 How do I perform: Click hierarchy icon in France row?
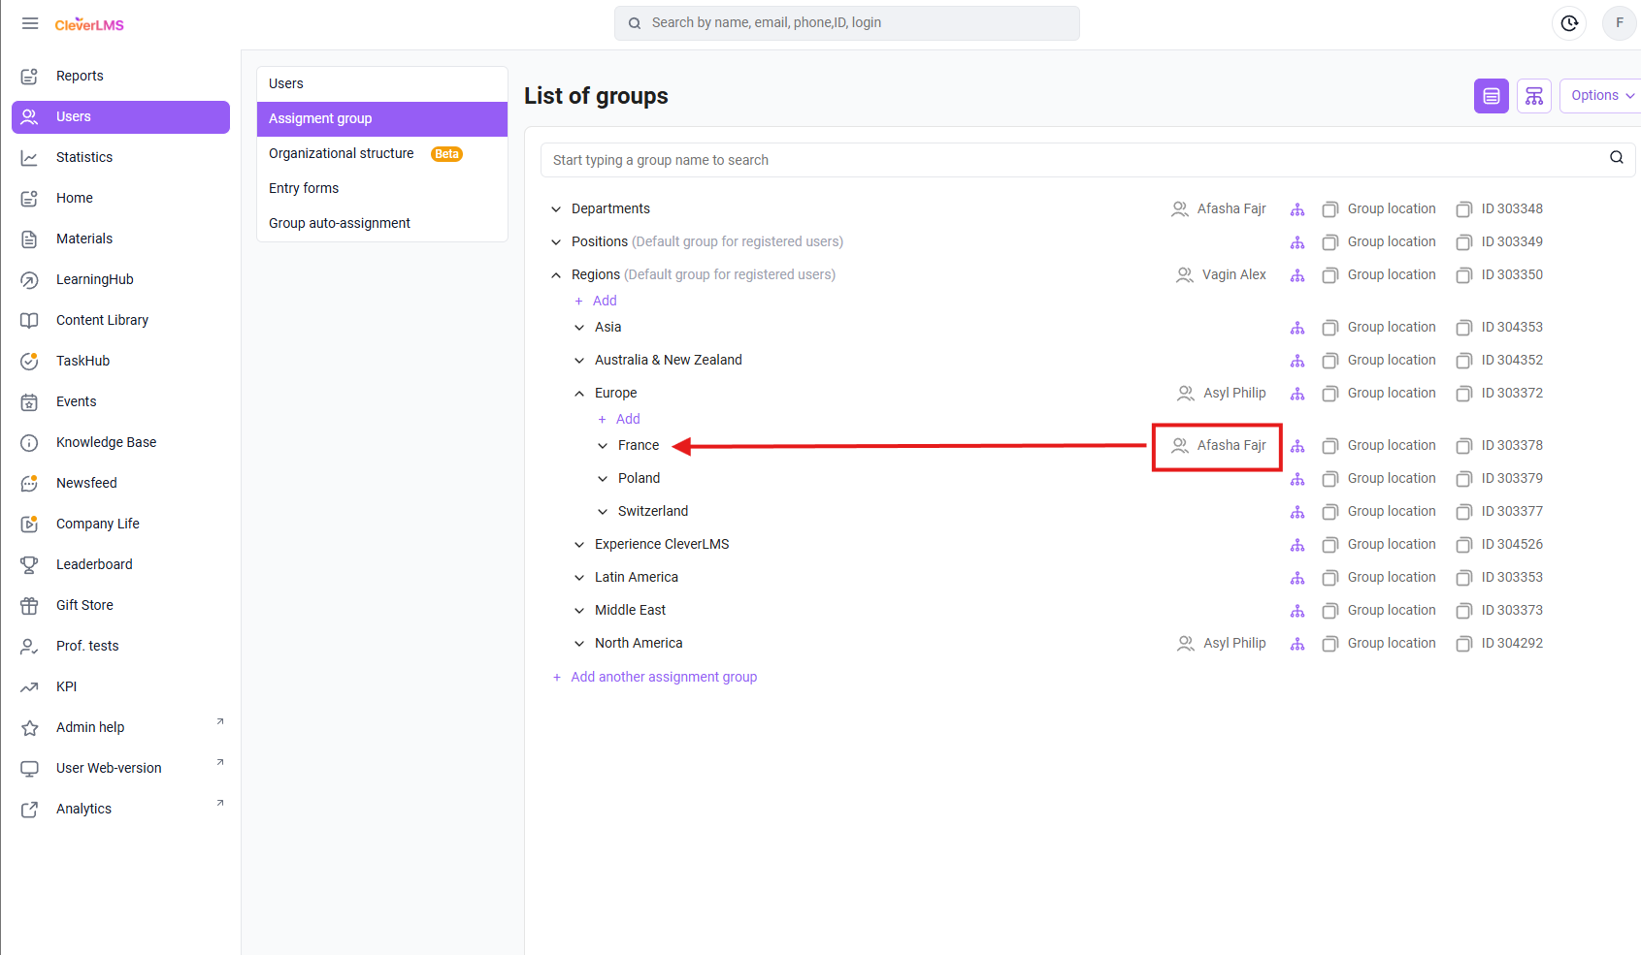(1297, 446)
